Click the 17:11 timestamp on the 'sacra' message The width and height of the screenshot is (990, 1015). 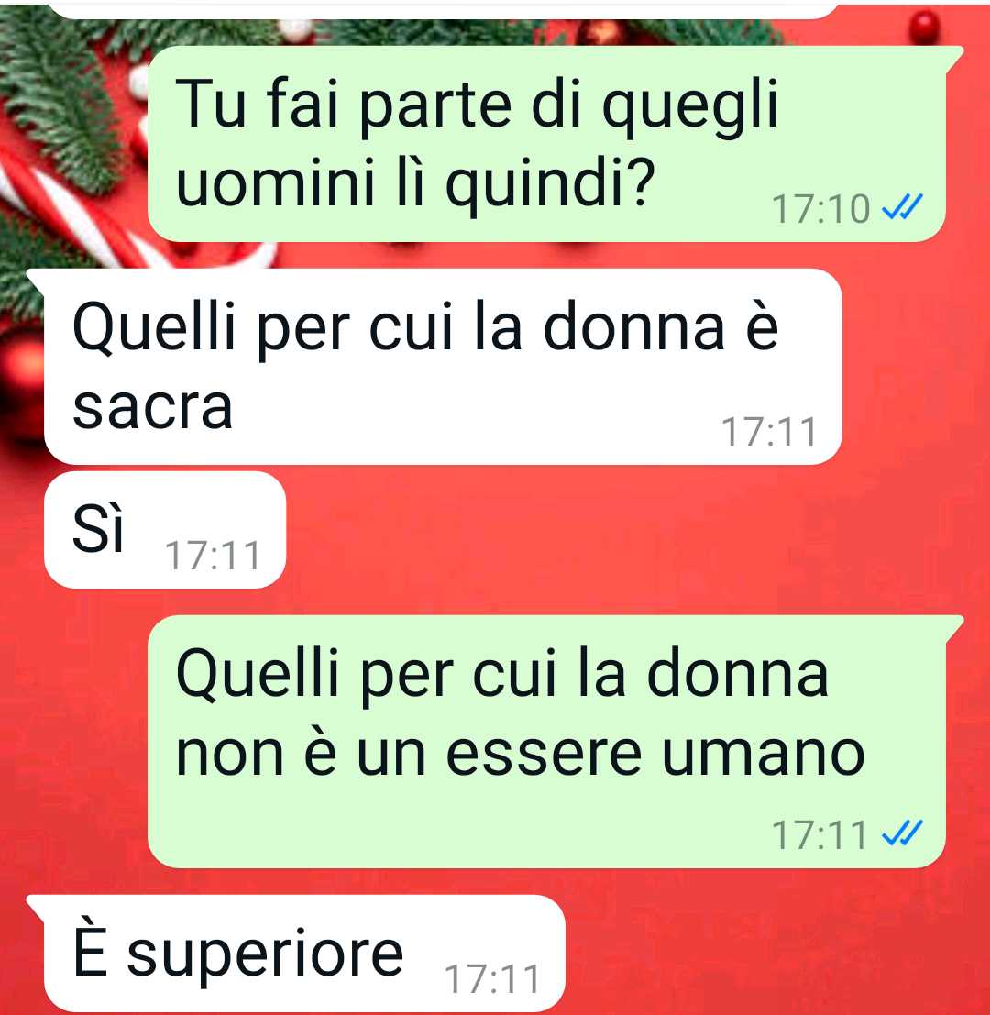click(769, 432)
